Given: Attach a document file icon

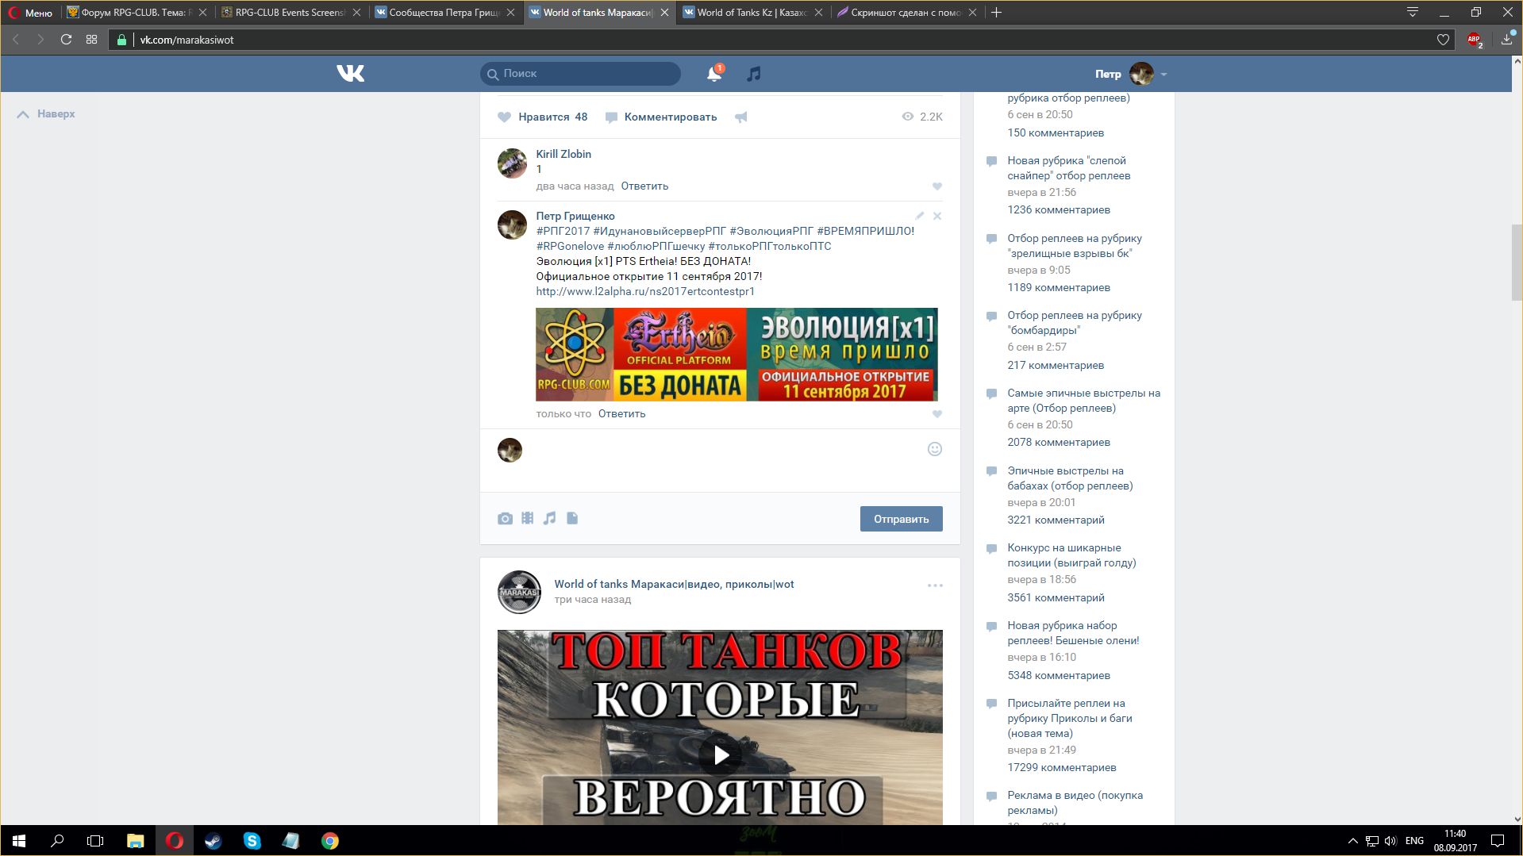Looking at the screenshot, I should tap(572, 519).
